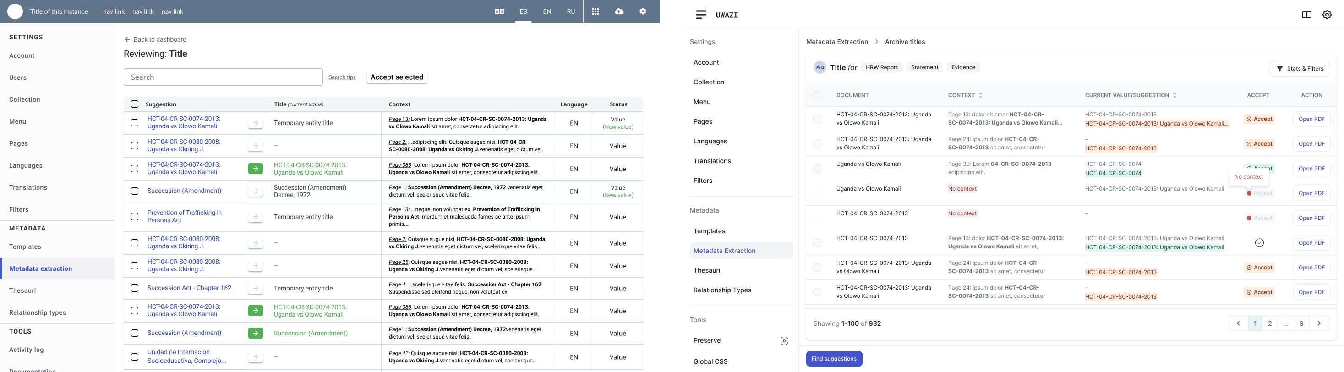
Task: Sort by the CONTEXT column arrows
Action: click(980, 95)
